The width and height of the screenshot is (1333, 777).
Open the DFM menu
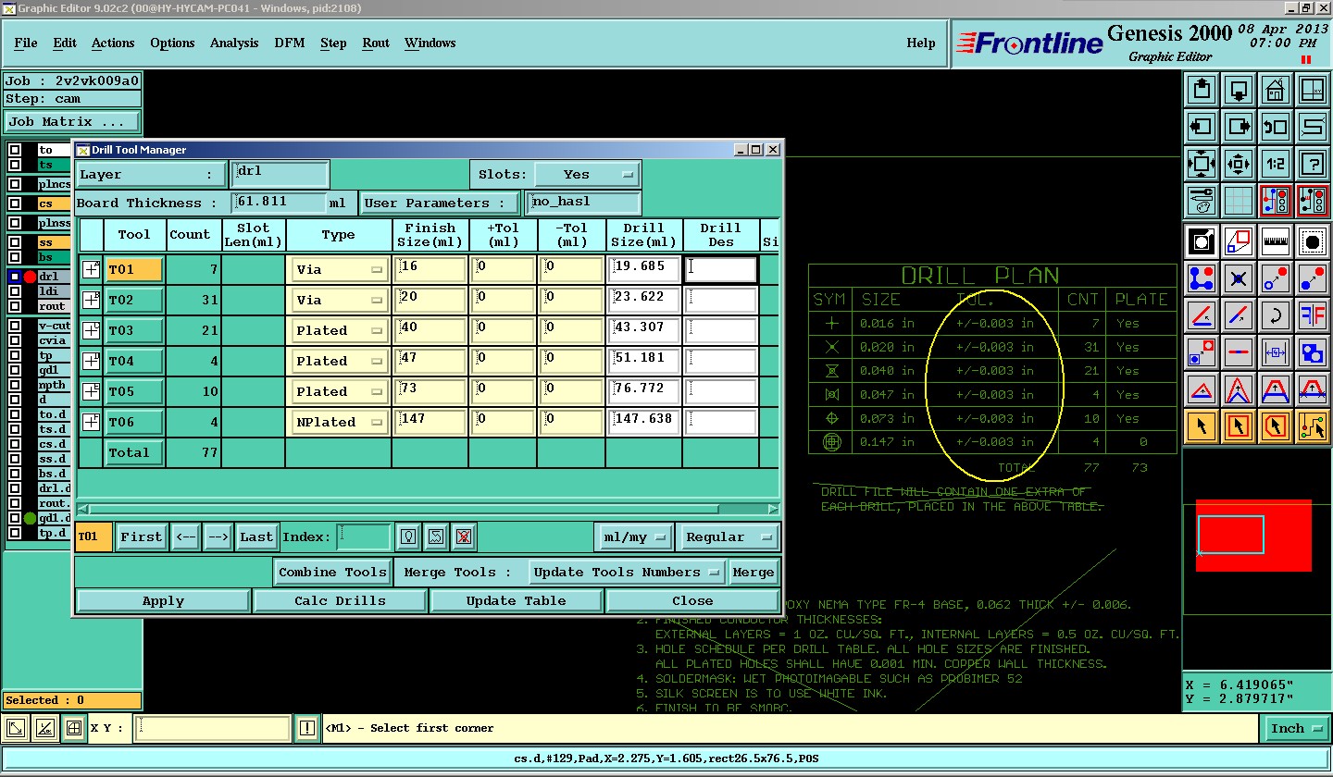(x=289, y=43)
